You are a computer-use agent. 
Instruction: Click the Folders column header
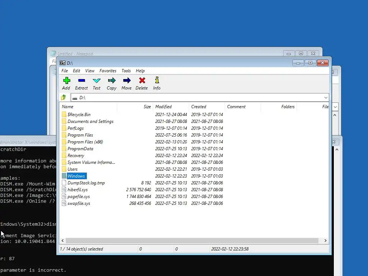pos(279,106)
